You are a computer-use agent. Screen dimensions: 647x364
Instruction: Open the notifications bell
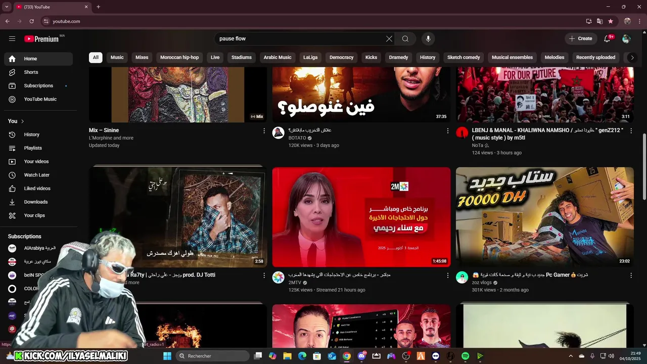coord(607,38)
